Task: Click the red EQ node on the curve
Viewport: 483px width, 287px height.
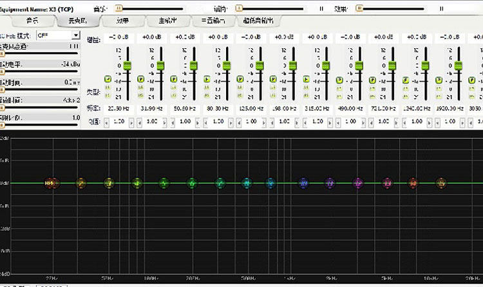Action: click(413, 184)
